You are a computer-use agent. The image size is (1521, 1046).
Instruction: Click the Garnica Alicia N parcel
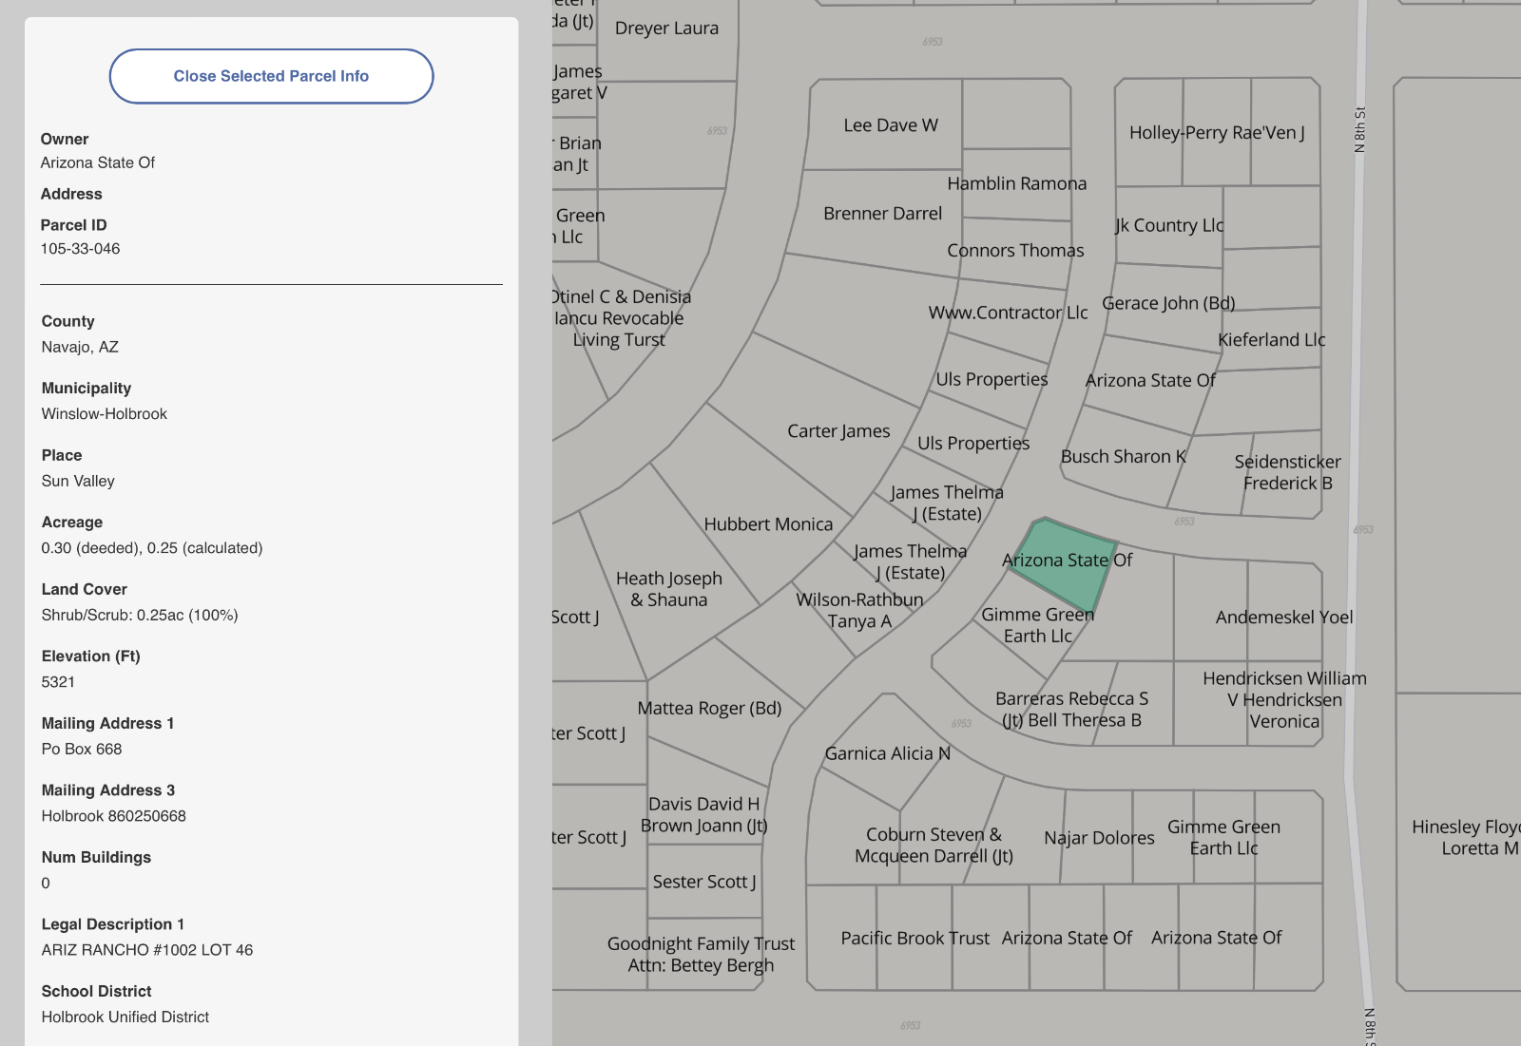coord(888,754)
